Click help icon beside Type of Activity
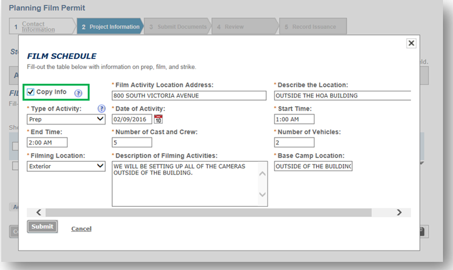Screen dimensions: 453x270 (102, 109)
